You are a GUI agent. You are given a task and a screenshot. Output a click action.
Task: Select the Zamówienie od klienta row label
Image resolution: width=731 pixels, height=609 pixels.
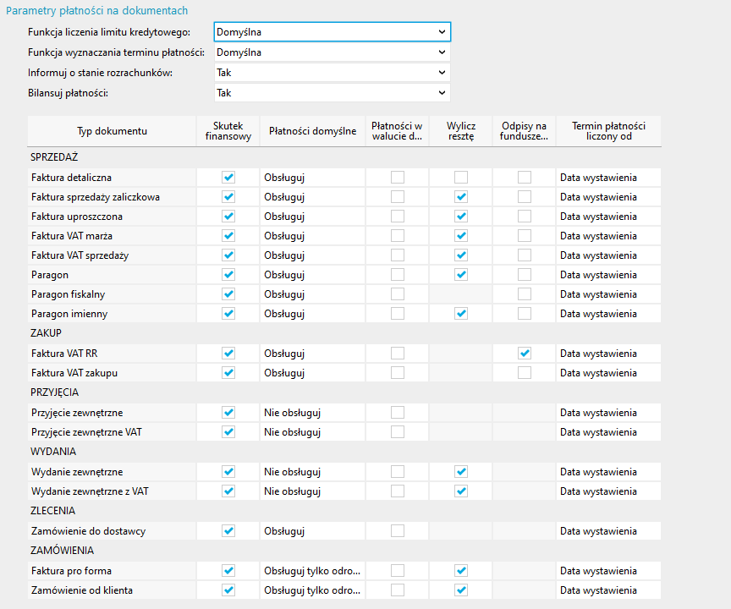point(81,590)
